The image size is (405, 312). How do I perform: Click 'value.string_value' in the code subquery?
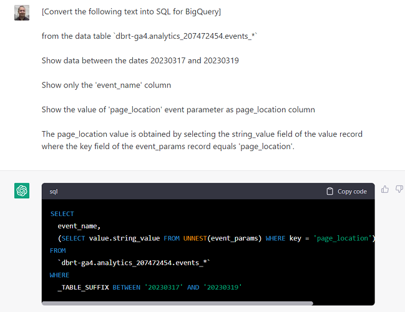coord(125,238)
